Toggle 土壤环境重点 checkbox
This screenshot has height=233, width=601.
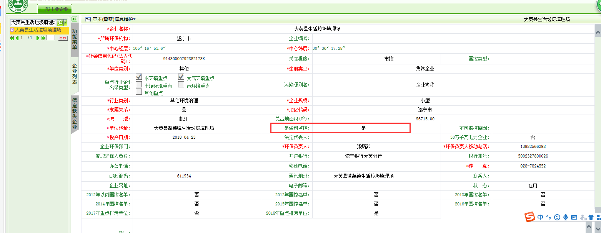pos(139,84)
